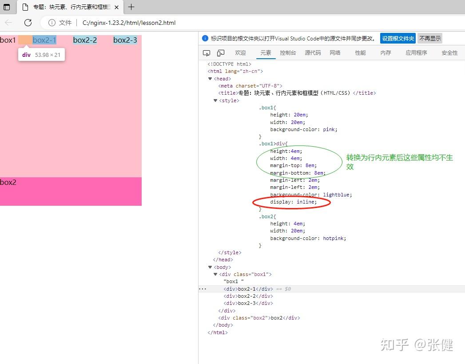465x364 pixels.
Task: Click the margin-top: 8em line
Action: [293, 165]
